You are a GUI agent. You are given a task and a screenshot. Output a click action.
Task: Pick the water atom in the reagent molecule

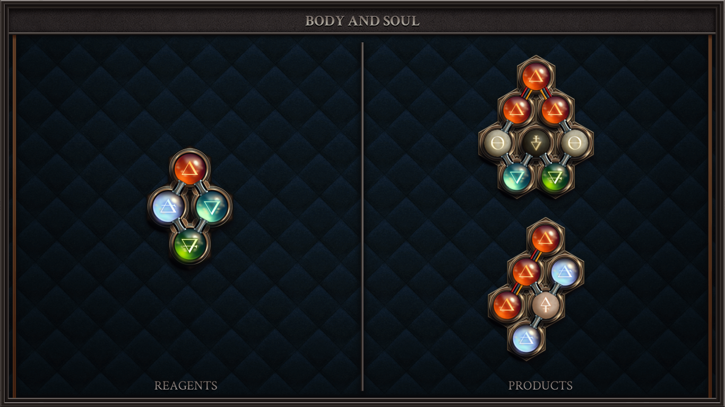[212, 207]
